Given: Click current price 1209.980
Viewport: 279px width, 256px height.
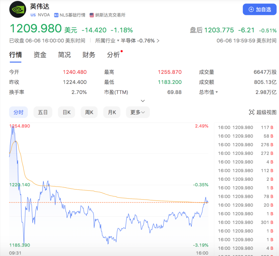Looking at the screenshot, I should 36,29.
